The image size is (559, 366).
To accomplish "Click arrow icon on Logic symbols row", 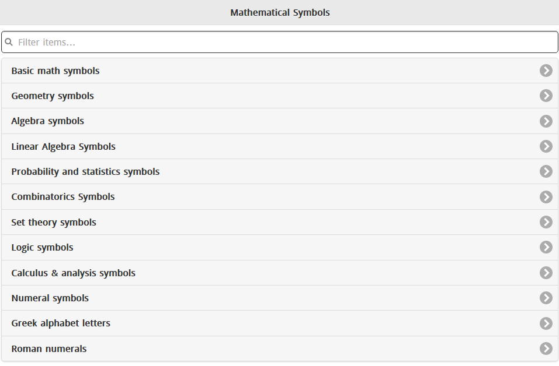I will point(546,247).
